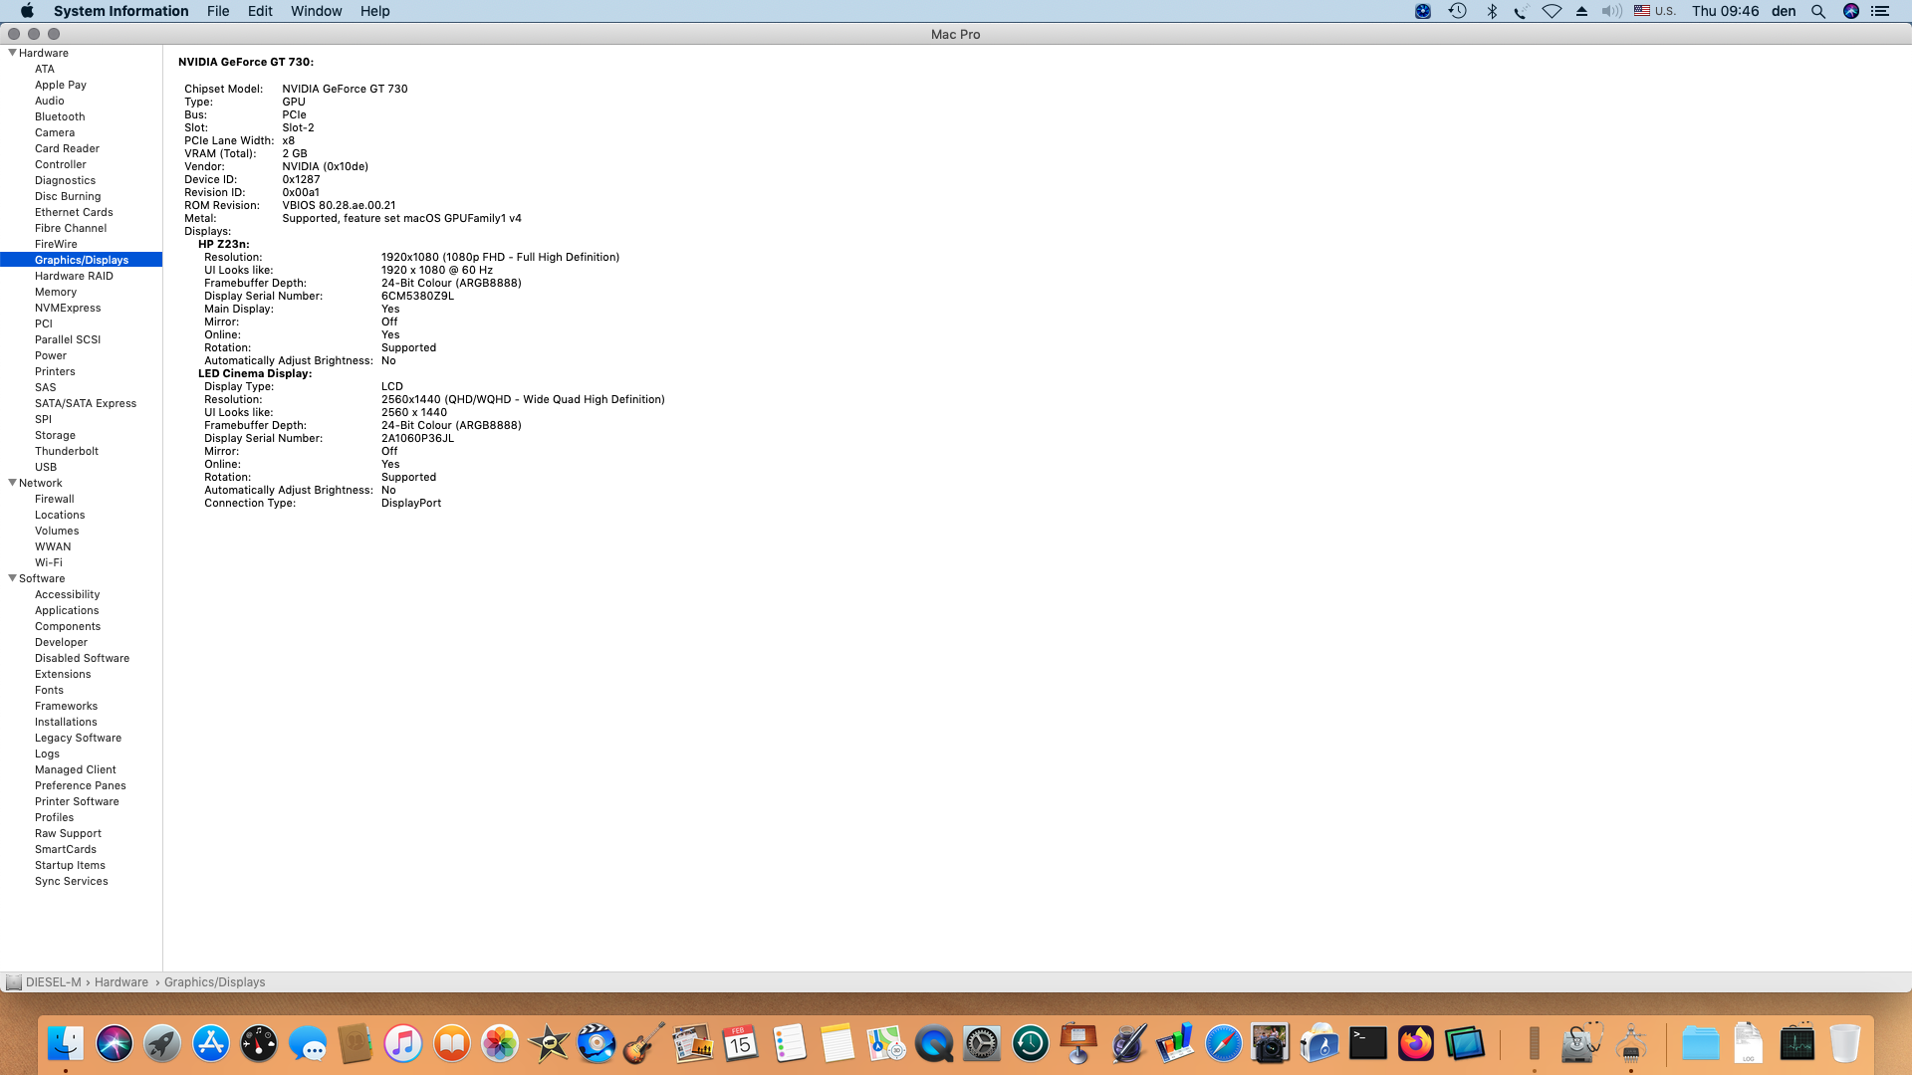Open the File menu
Viewport: 1912px width, 1075px height.
tap(218, 11)
